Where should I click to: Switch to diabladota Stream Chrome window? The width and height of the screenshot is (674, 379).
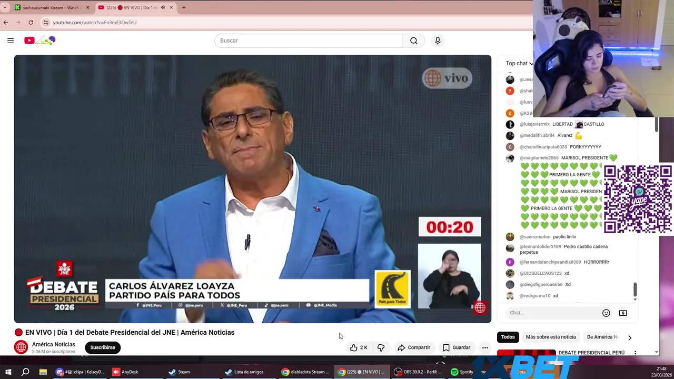[305, 372]
